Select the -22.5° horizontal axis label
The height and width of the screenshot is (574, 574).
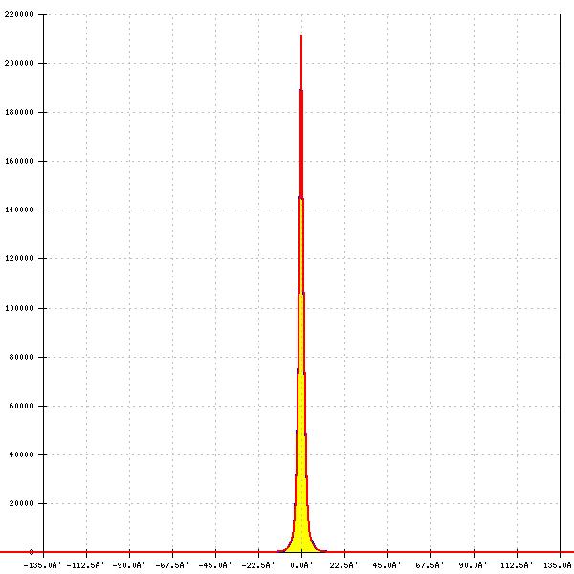(x=258, y=565)
